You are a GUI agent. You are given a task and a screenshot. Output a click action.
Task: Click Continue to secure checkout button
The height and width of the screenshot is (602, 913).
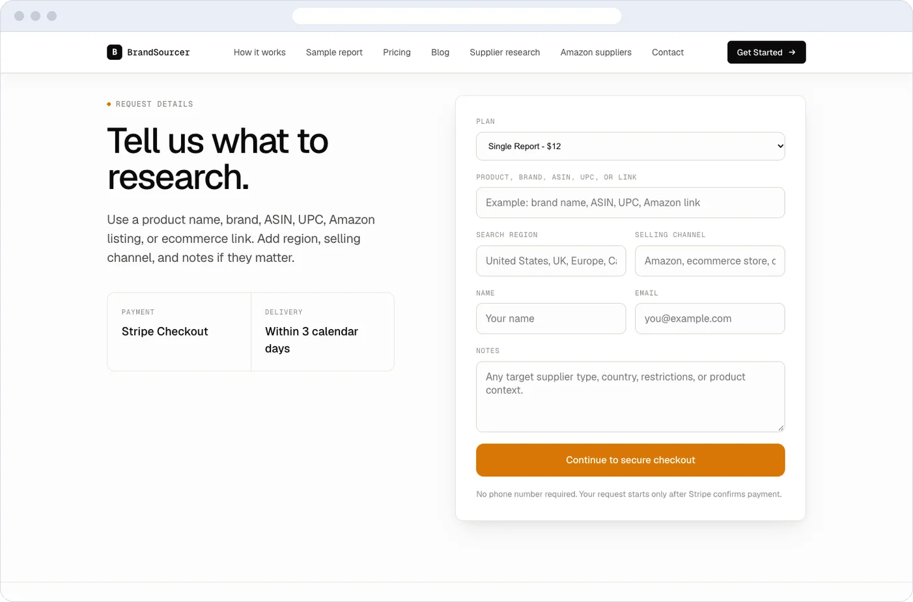[630, 460]
